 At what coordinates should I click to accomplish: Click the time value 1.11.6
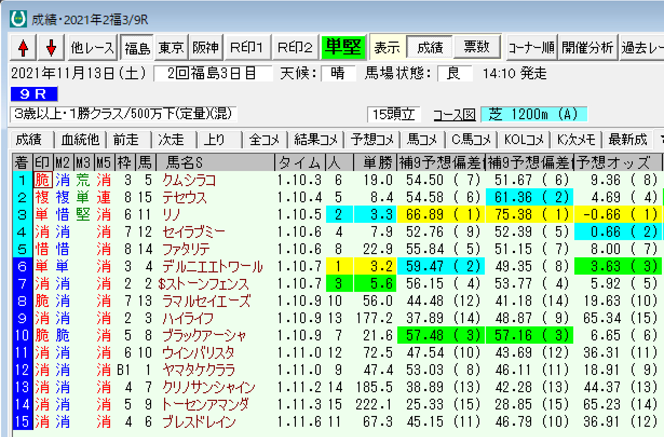click(300, 422)
